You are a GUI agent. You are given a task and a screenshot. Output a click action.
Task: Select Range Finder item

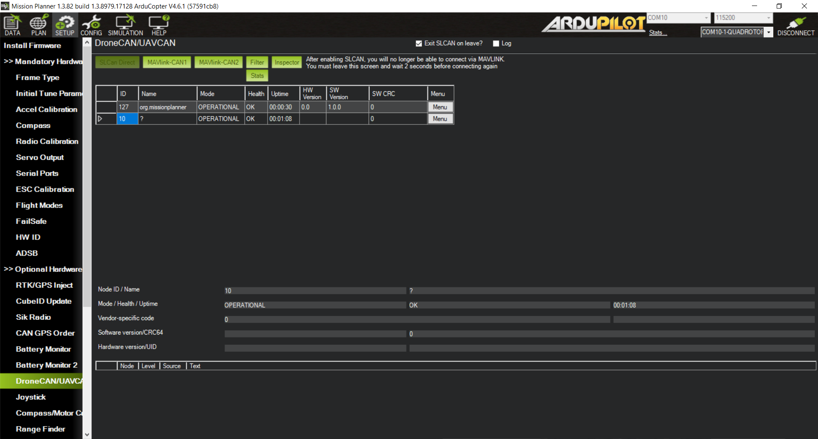pyautogui.click(x=40, y=429)
